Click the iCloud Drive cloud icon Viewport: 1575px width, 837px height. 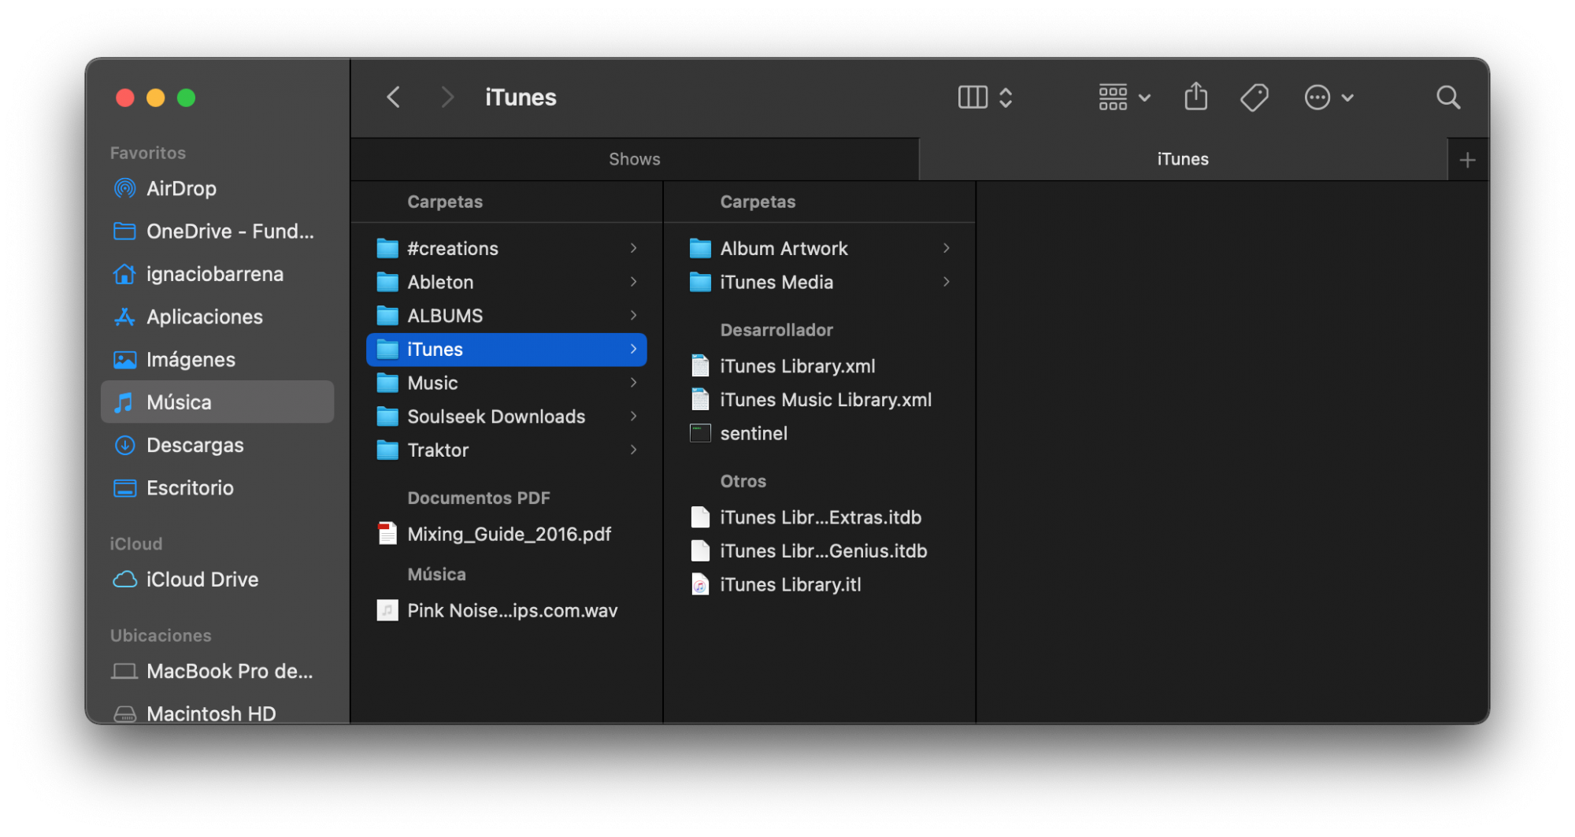point(124,580)
